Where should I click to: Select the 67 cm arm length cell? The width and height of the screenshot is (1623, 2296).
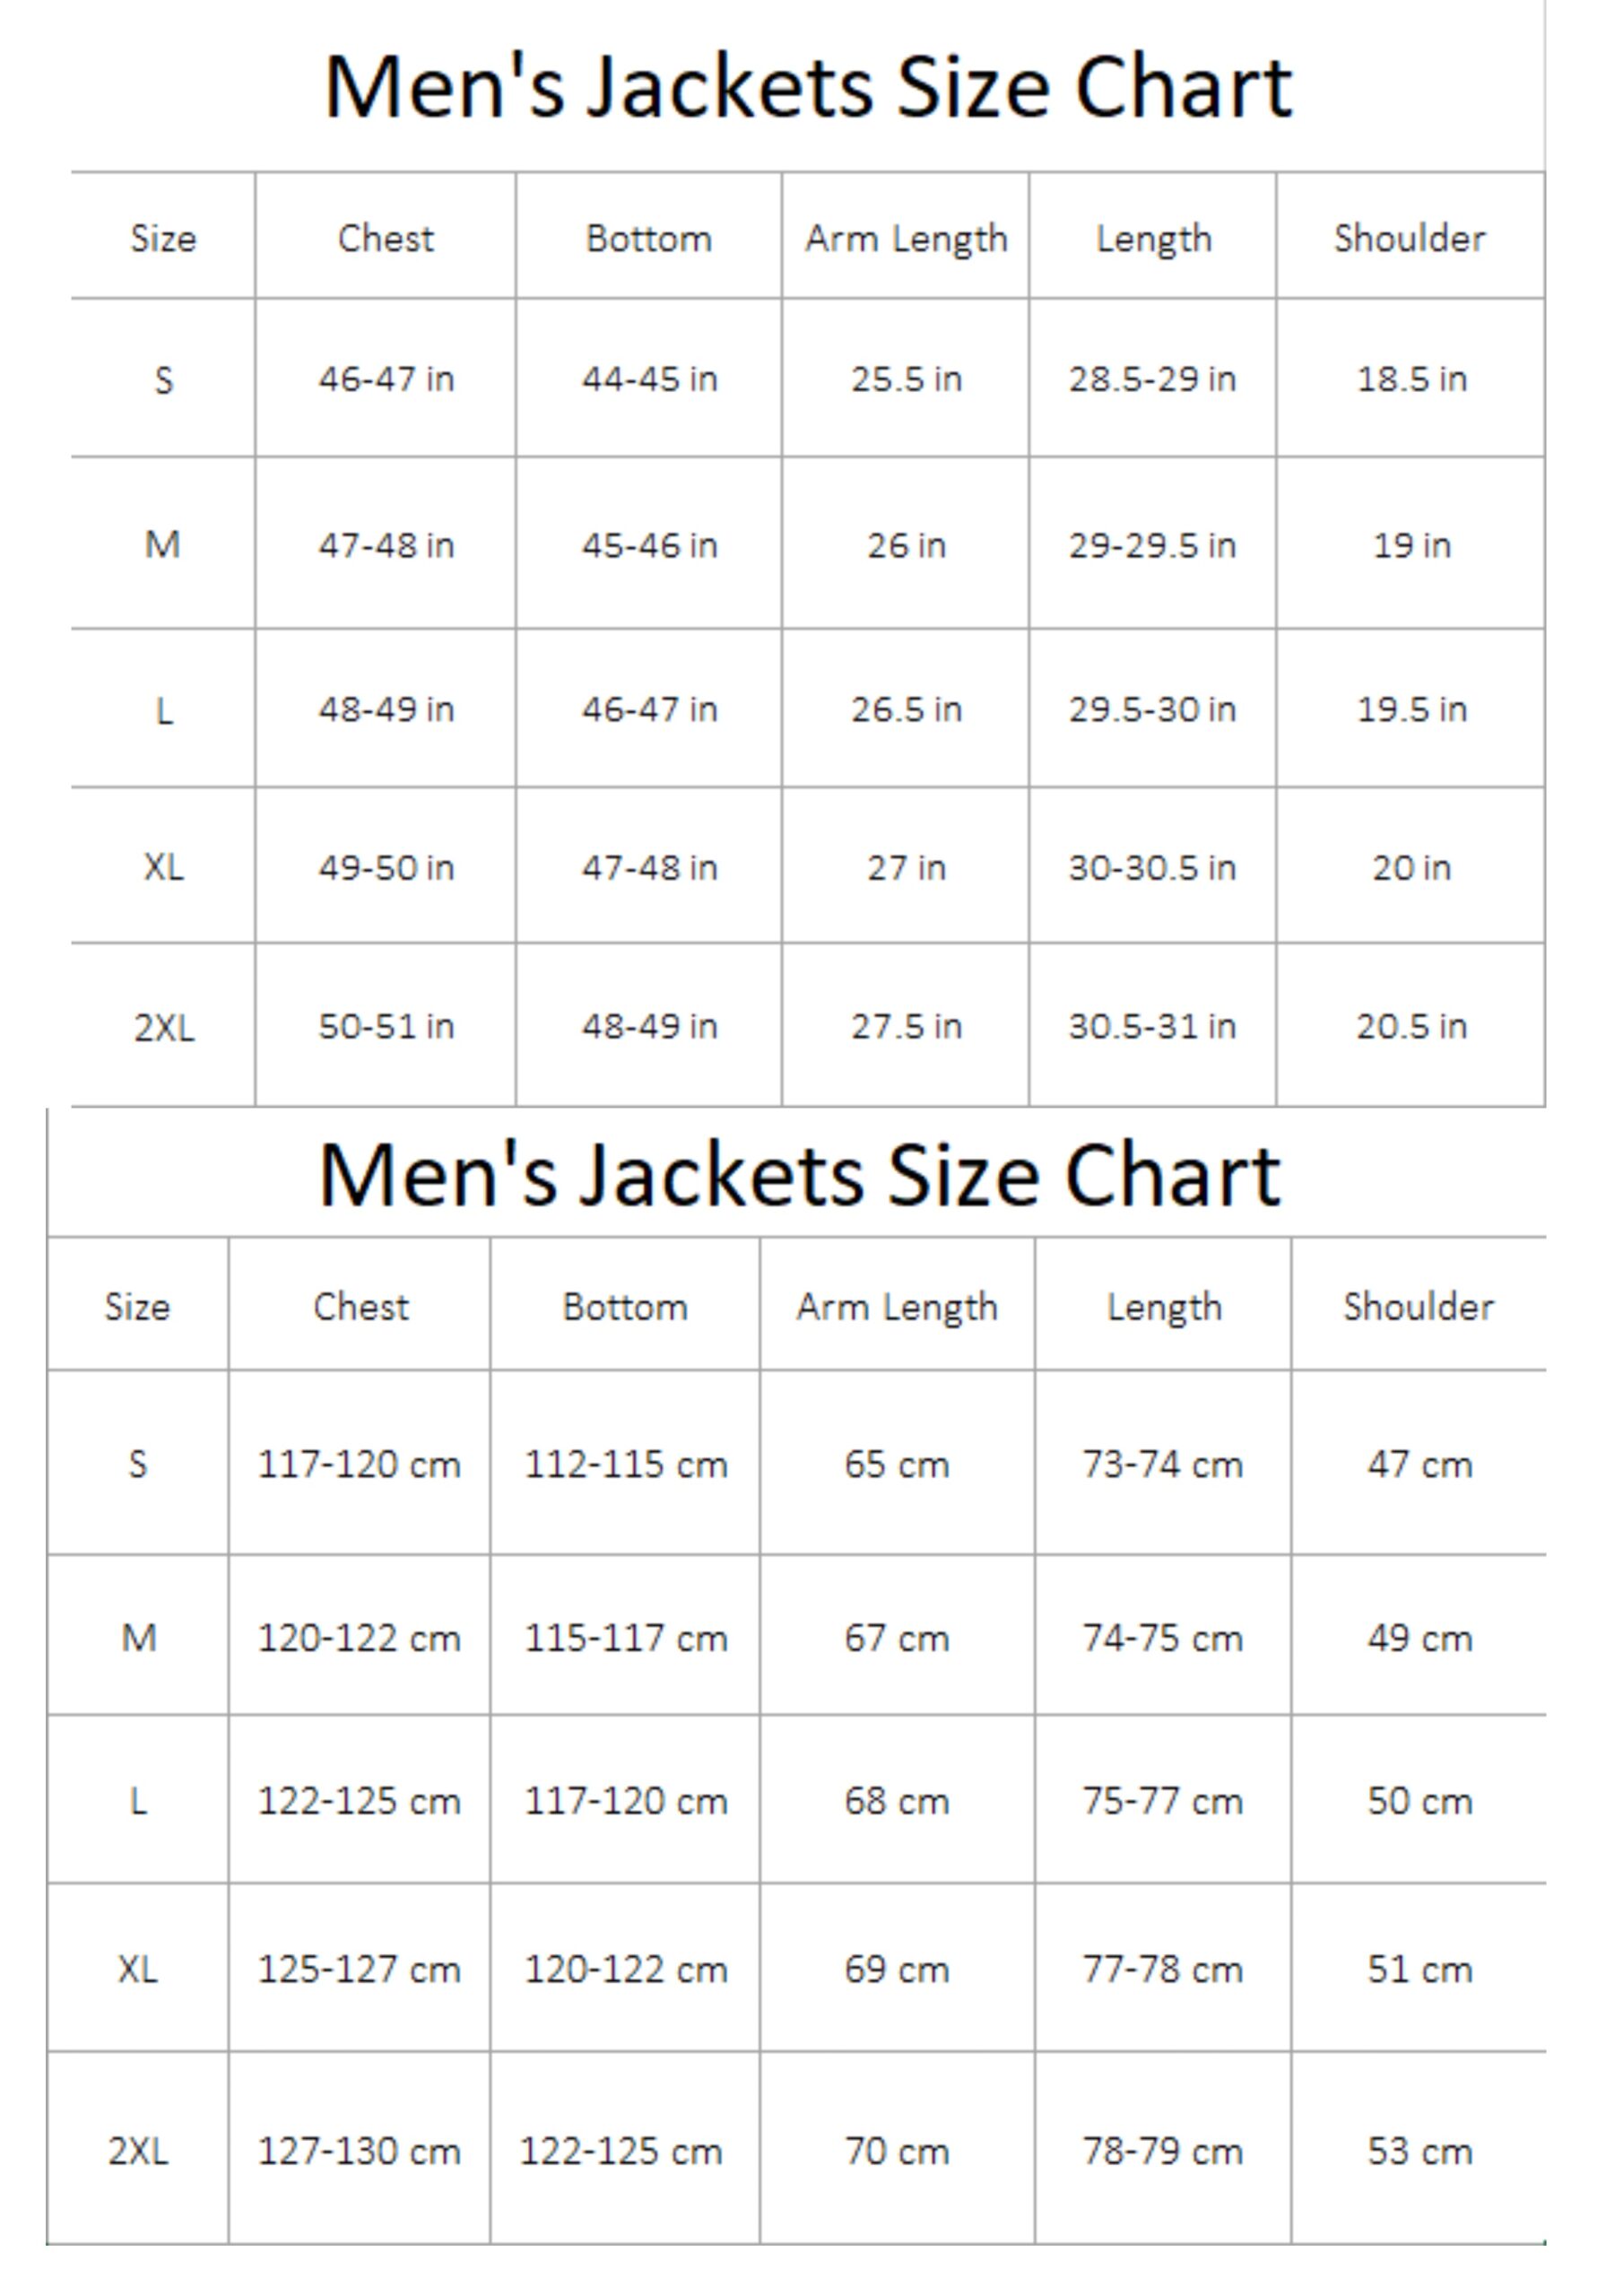point(897,1639)
